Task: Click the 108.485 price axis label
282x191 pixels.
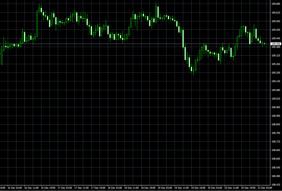Action: 276,176
